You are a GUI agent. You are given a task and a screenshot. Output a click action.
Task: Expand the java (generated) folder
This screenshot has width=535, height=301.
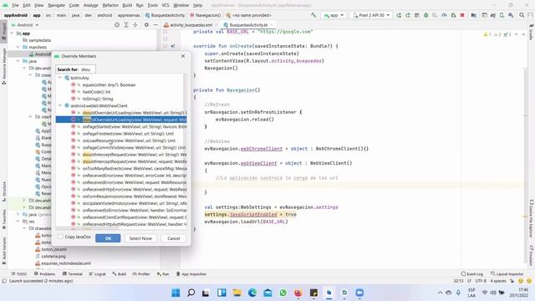click(x=18, y=214)
